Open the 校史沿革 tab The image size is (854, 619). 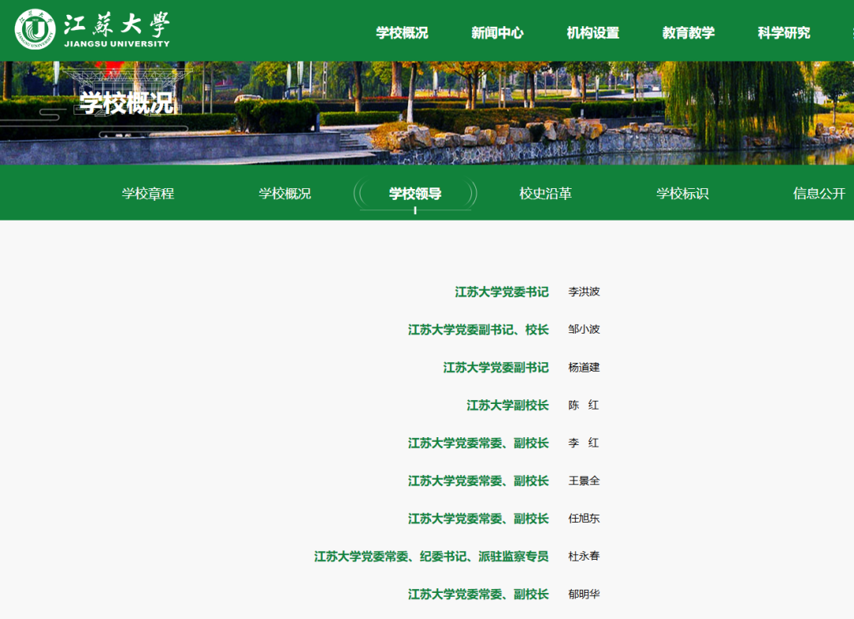pos(546,194)
